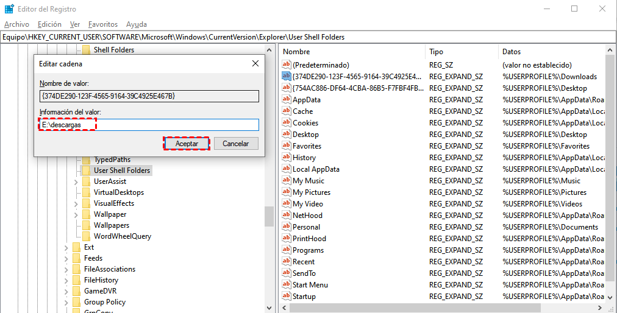Click the Programs value icon
This screenshot has height=313, width=617.
(x=287, y=250)
